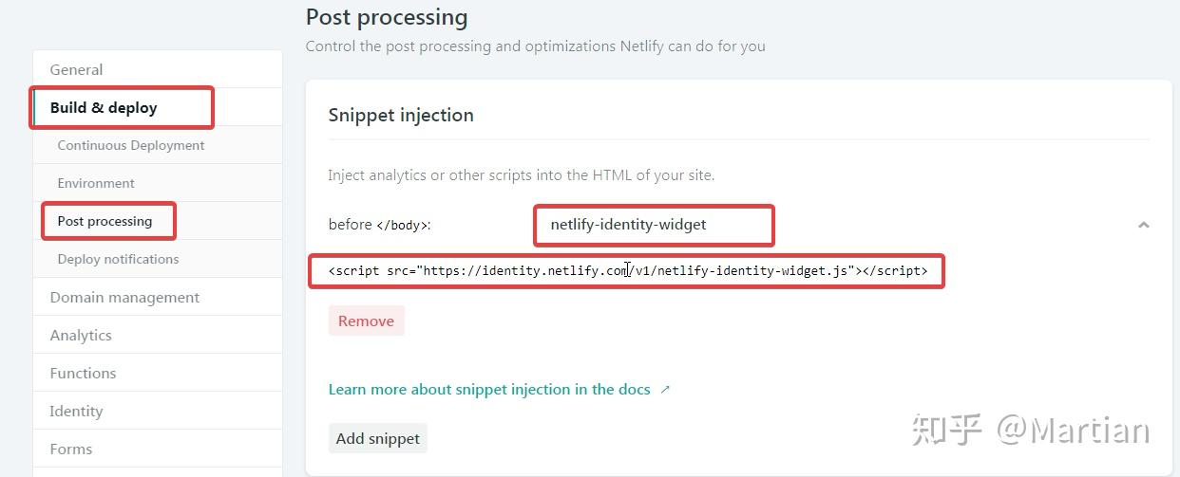Navigate to Domain management settings
This screenshot has width=1180, height=477.
pos(124,297)
